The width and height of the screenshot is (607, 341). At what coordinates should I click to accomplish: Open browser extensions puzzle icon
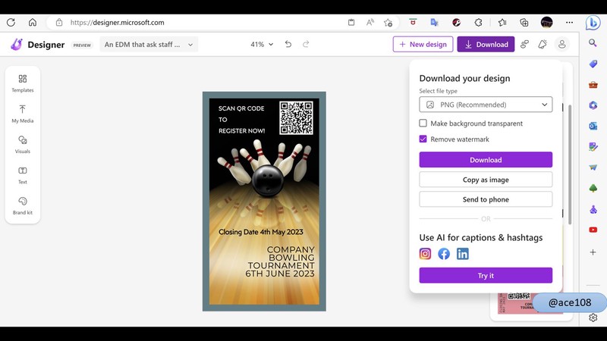coord(478,23)
